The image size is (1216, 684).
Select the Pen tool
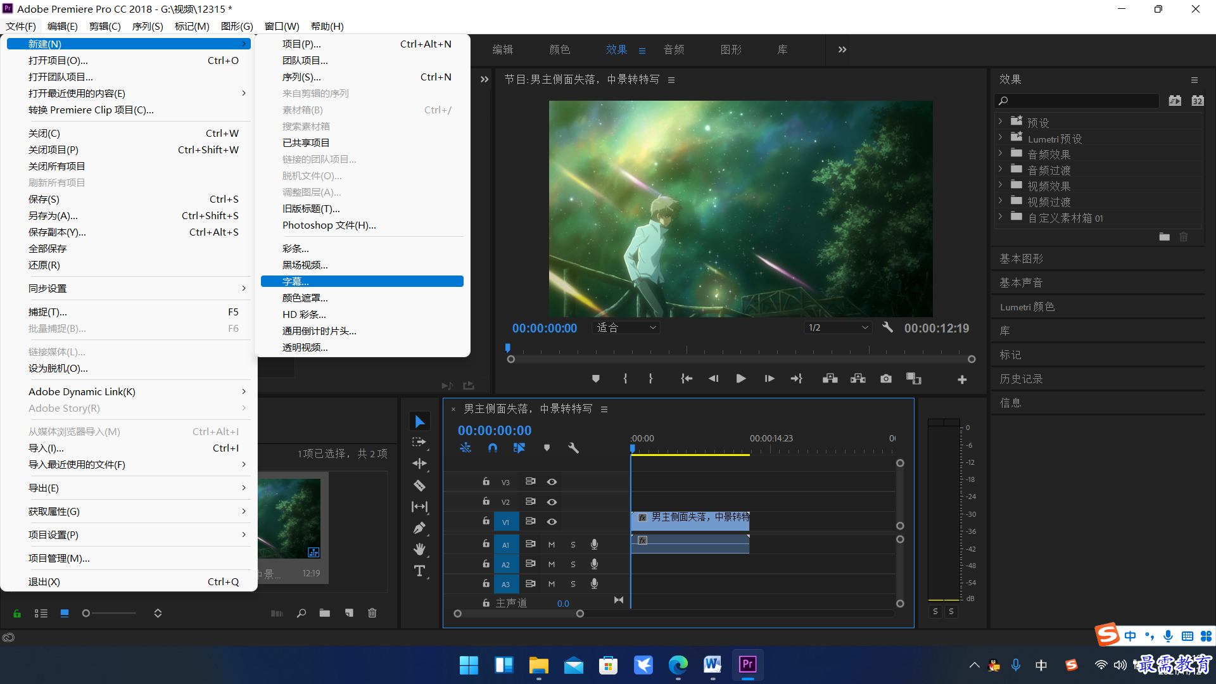(x=419, y=528)
